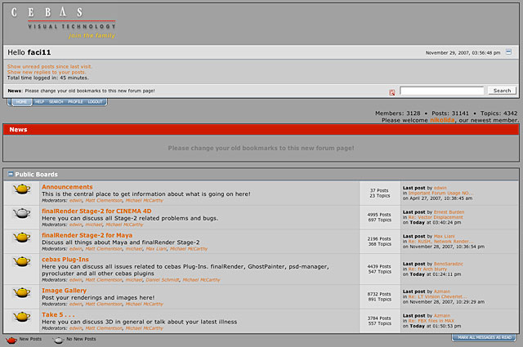Open last post 'Important Forum Usage NO...'

coord(441,193)
